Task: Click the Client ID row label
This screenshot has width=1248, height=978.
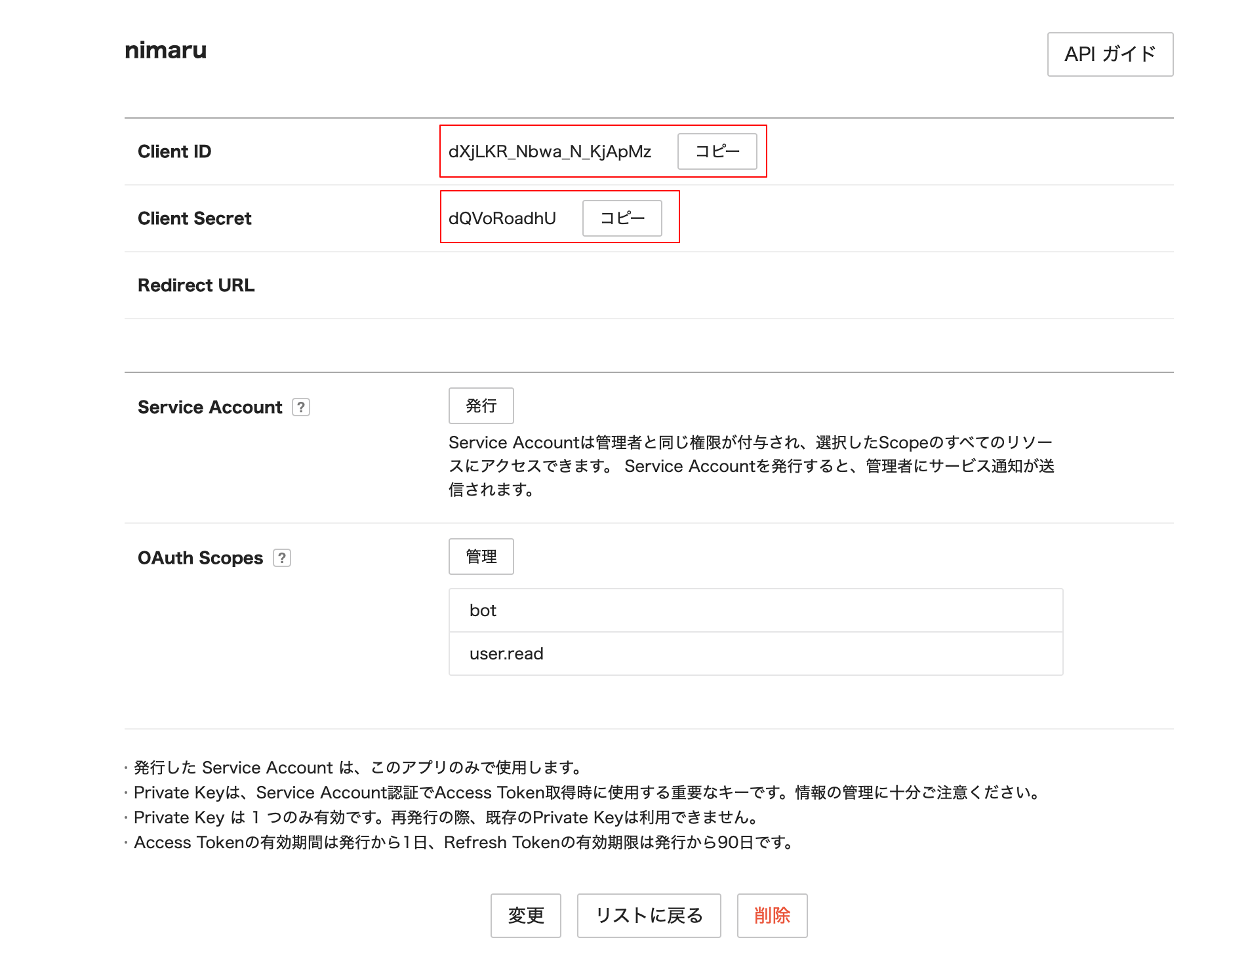Action: (x=174, y=151)
